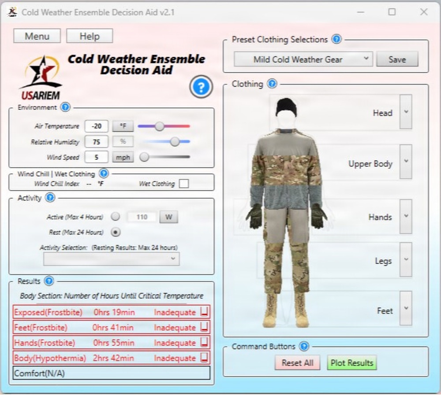Click the '0hrs 55min' hands frostbite time
The image size is (441, 395).
pos(114,343)
